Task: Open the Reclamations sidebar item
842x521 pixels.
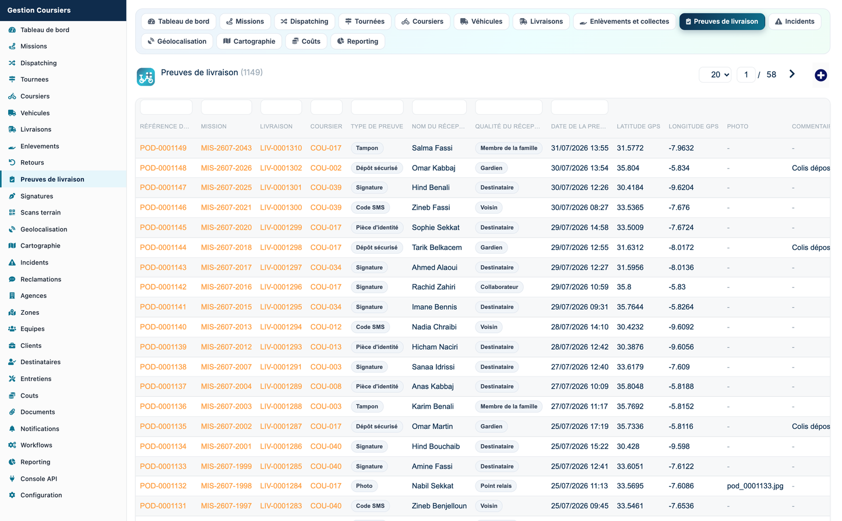Action: click(x=41, y=280)
